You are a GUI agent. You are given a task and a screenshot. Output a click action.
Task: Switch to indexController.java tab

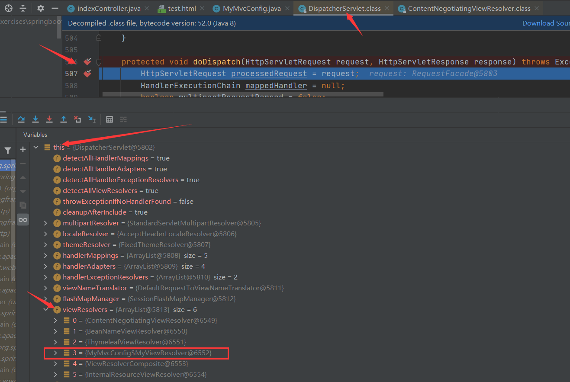[x=108, y=8]
